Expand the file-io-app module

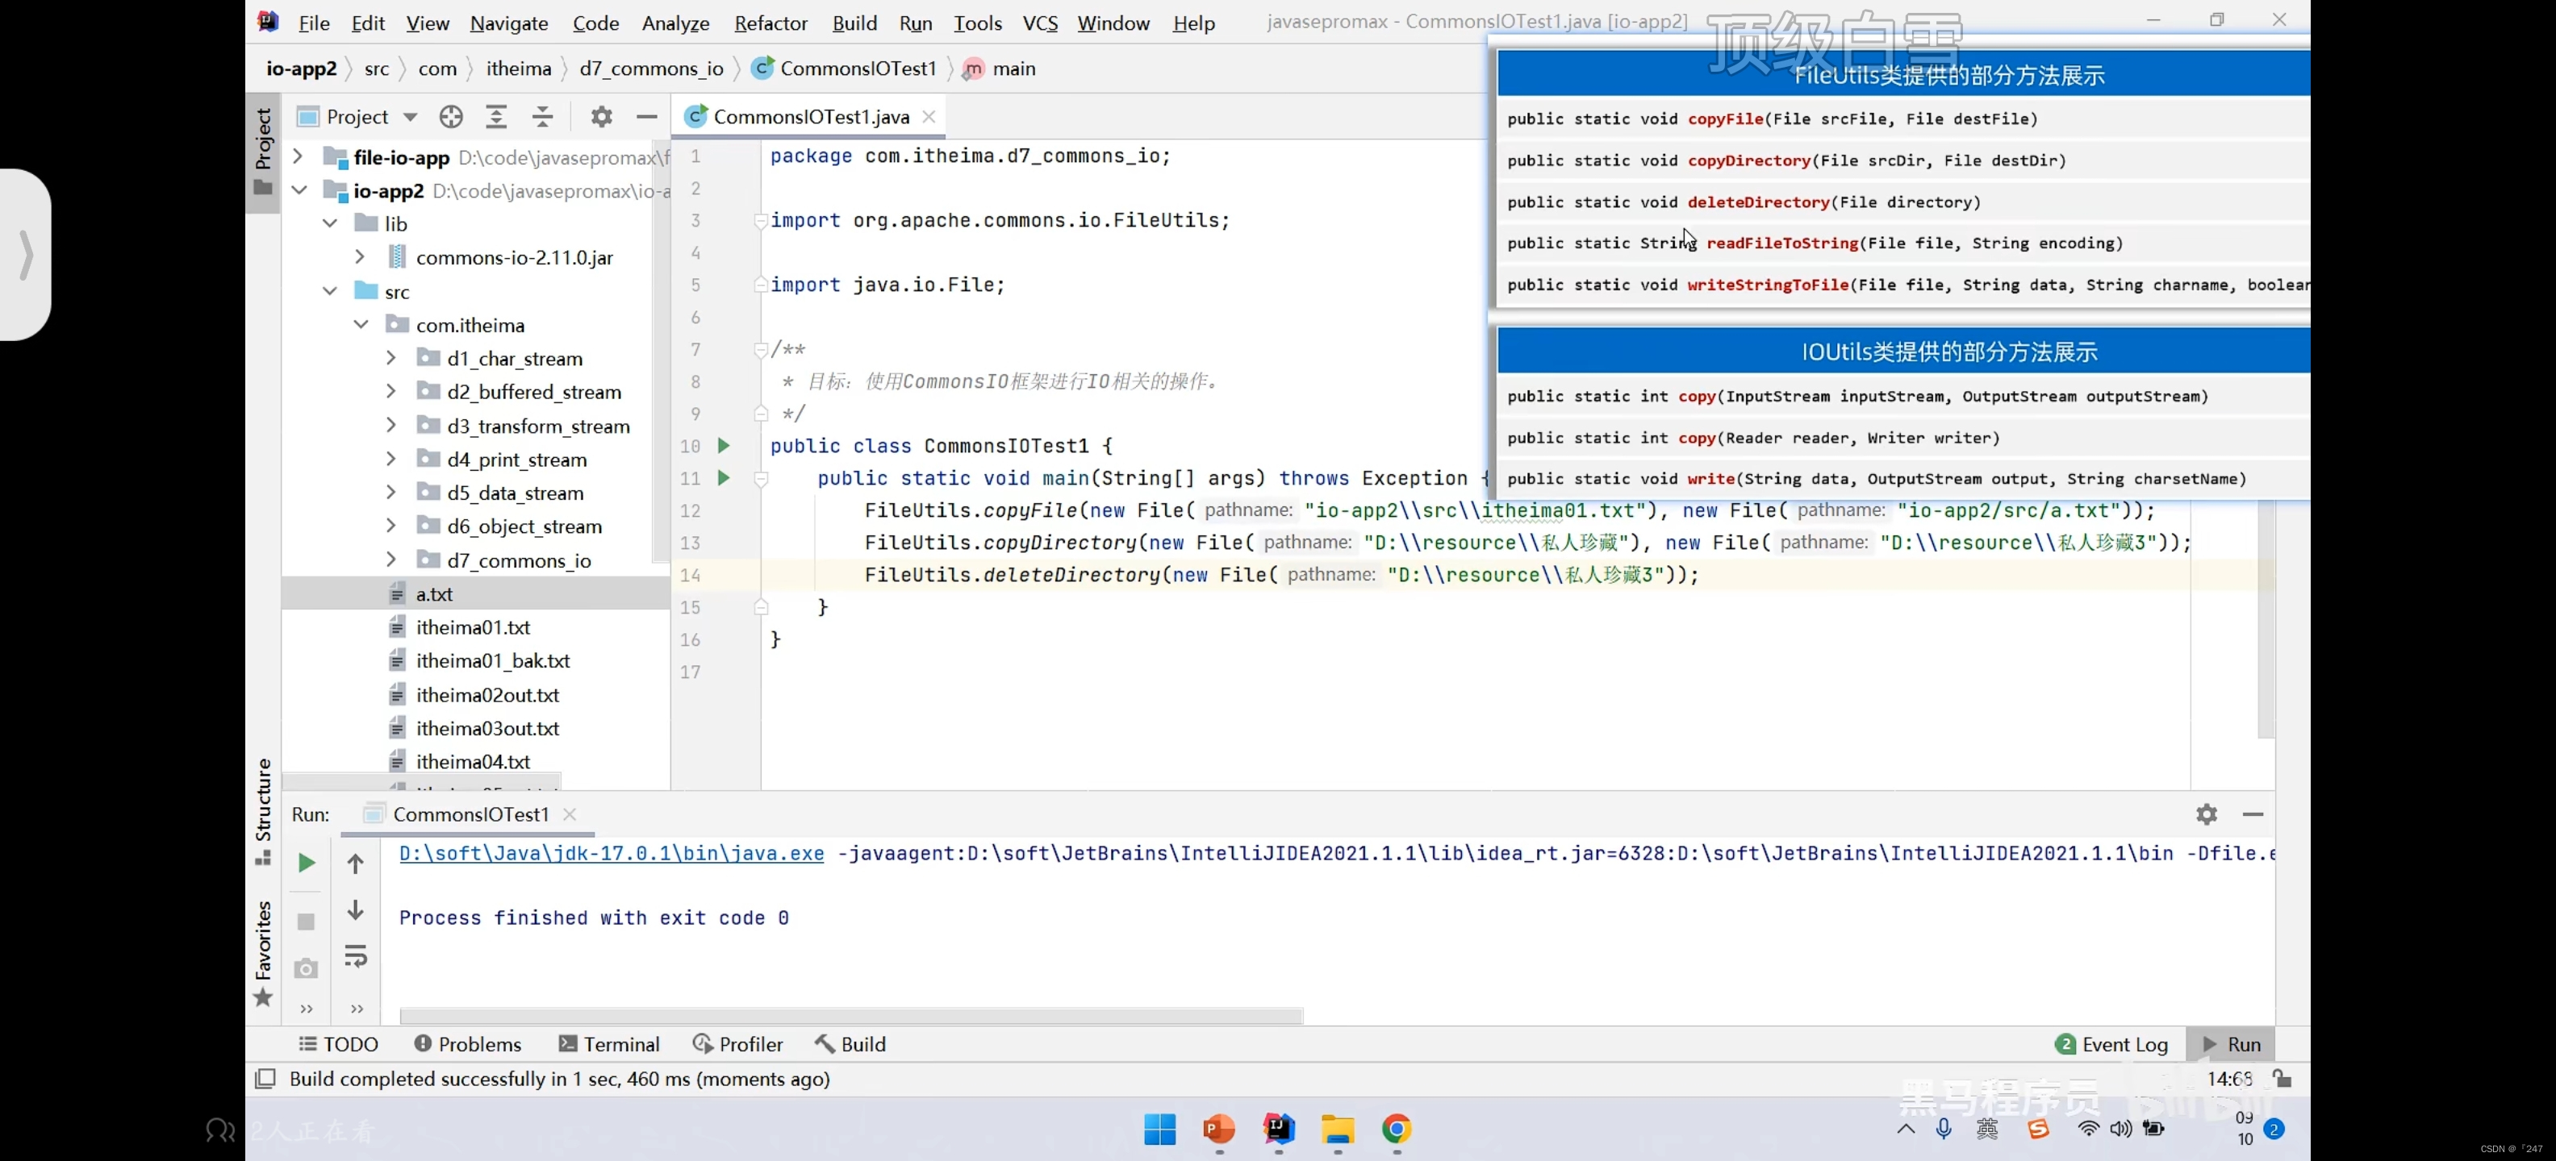(298, 156)
